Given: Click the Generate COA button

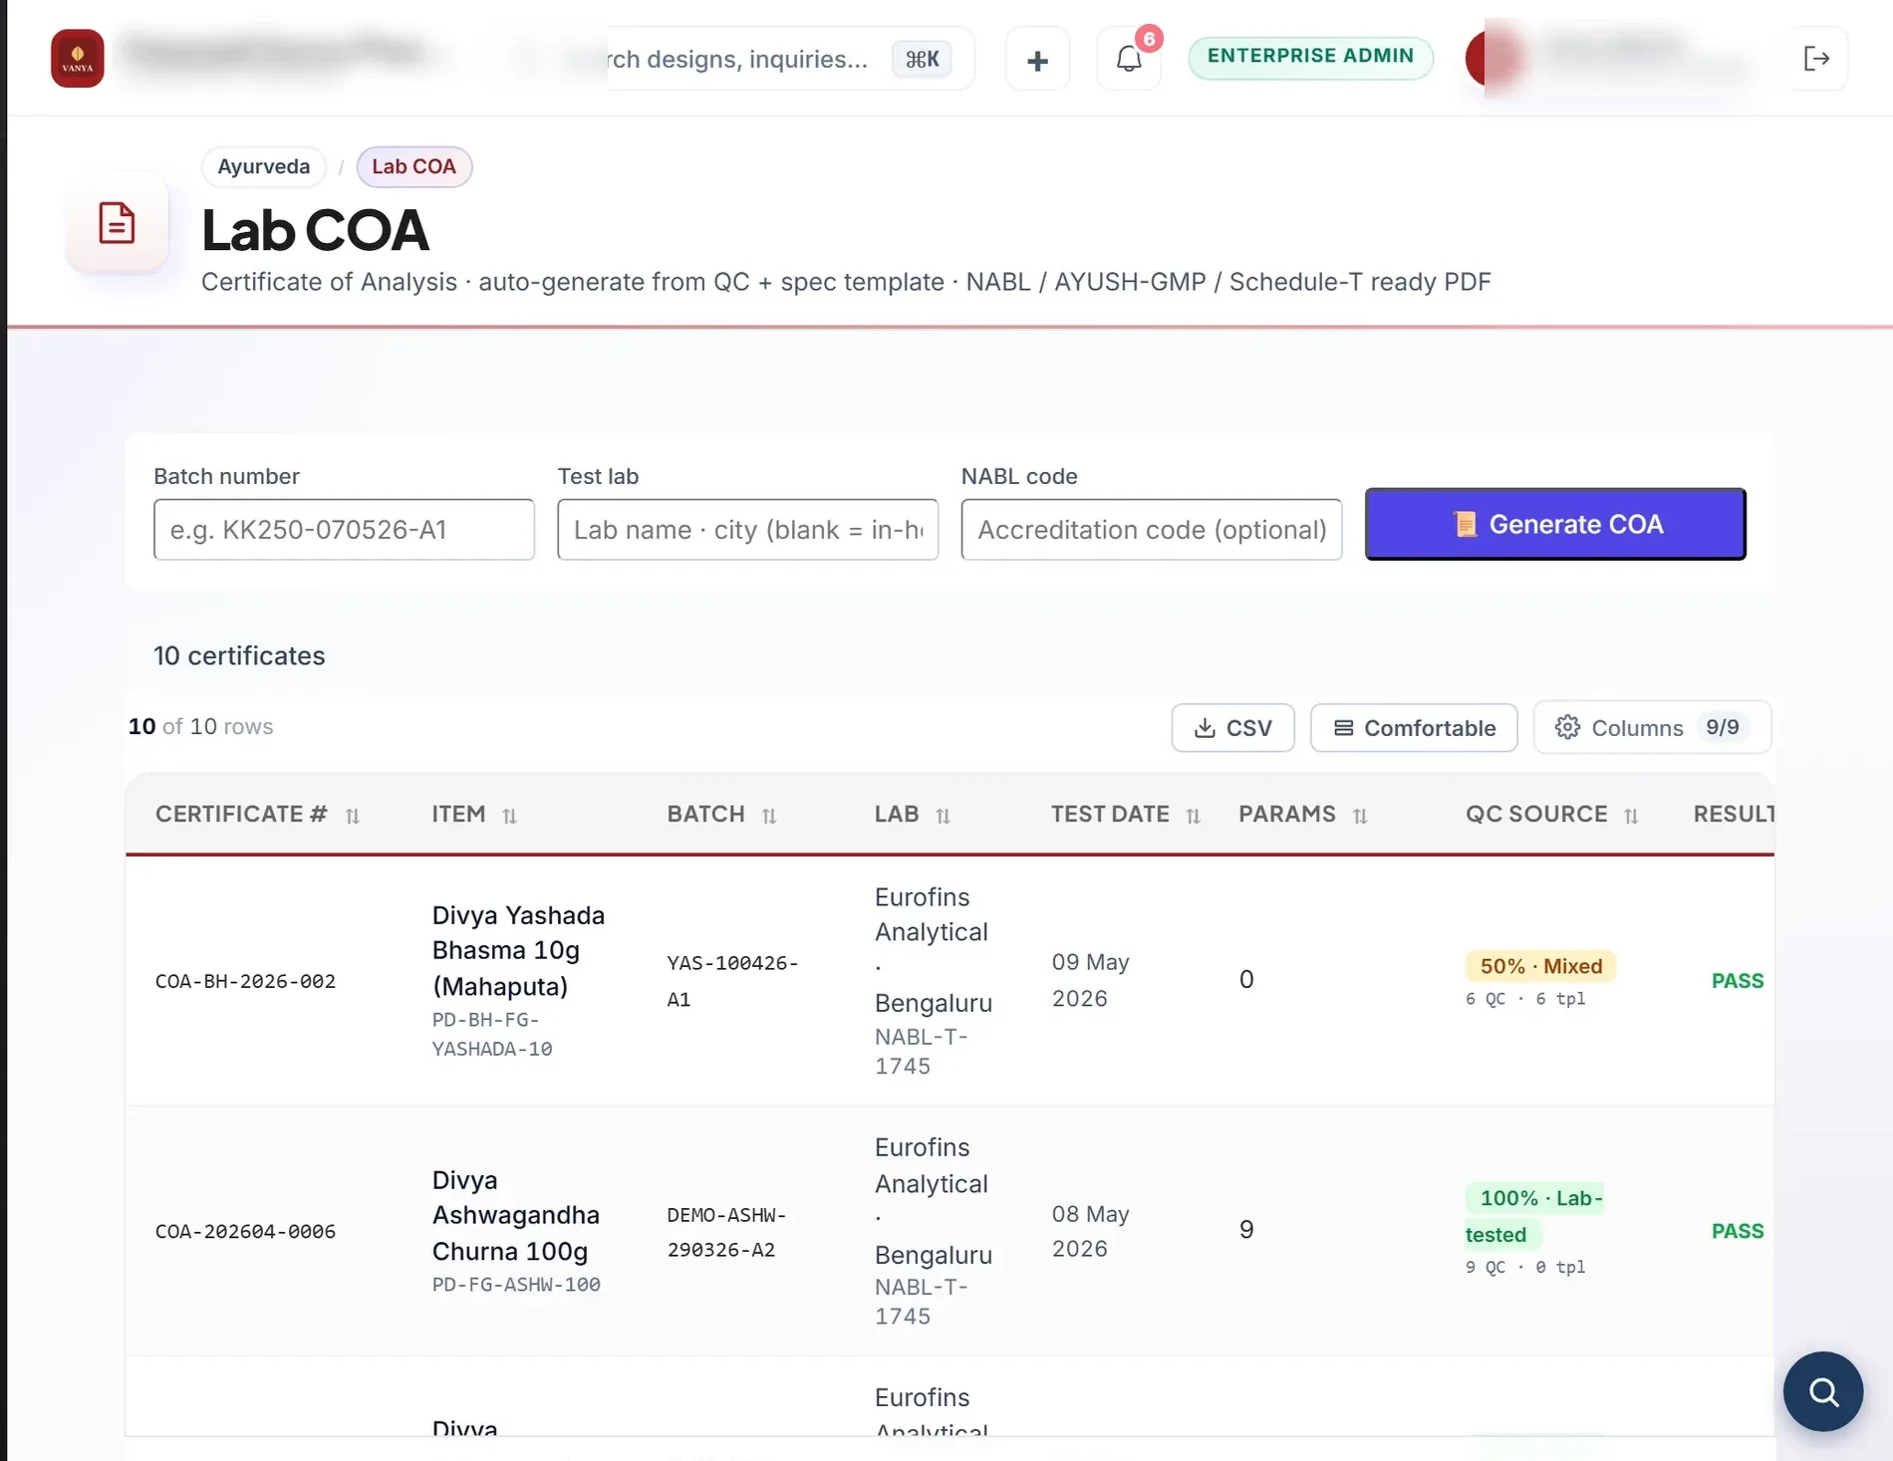Looking at the screenshot, I should pos(1555,524).
